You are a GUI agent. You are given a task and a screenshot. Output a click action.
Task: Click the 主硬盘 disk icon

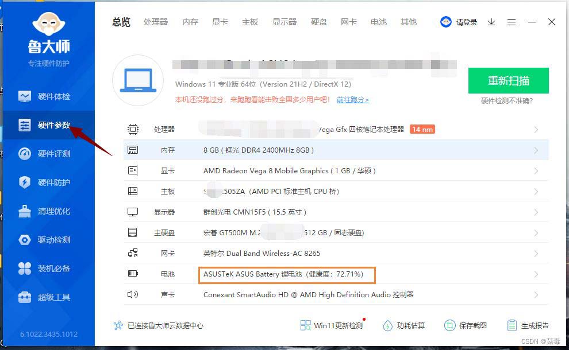(133, 232)
